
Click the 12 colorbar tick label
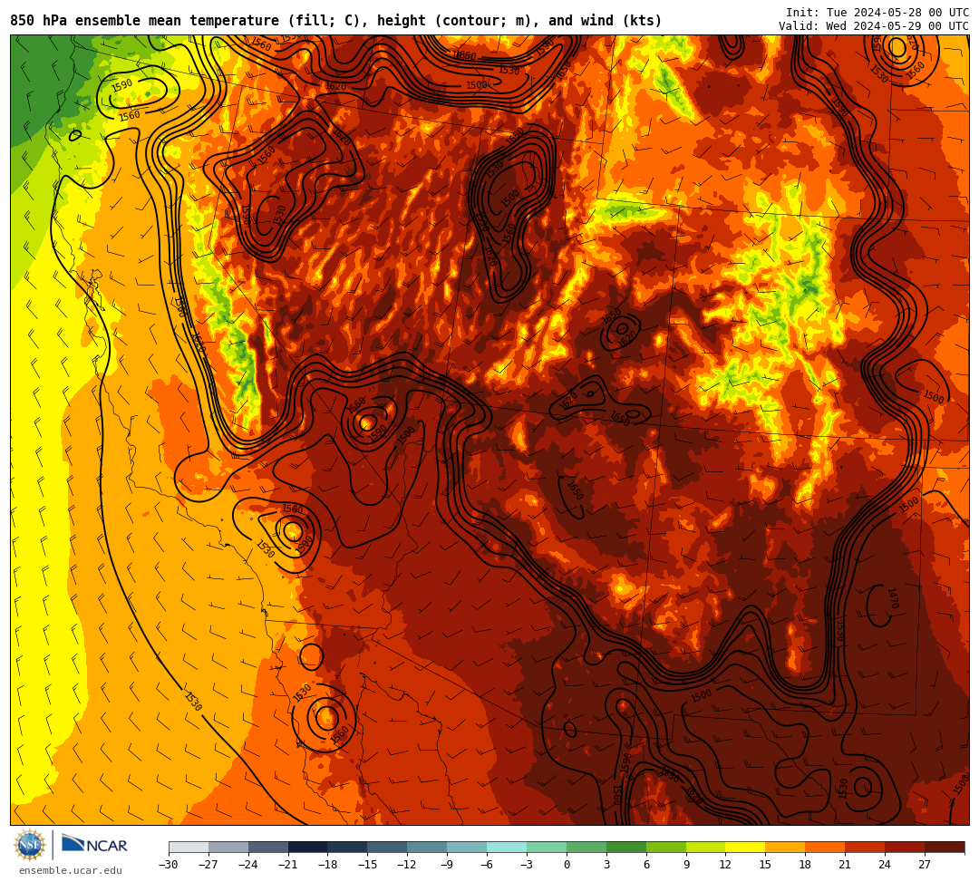pos(725,865)
